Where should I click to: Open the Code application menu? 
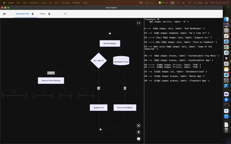pyautogui.click(x=11, y=3)
